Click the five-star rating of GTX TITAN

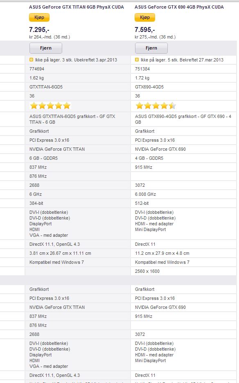click(50, 106)
